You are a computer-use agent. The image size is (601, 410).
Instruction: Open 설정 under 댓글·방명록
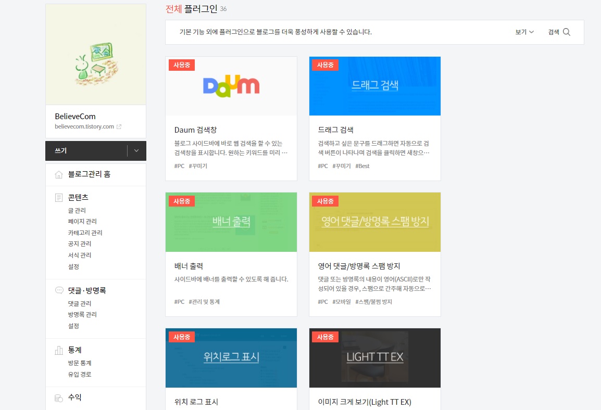point(73,326)
